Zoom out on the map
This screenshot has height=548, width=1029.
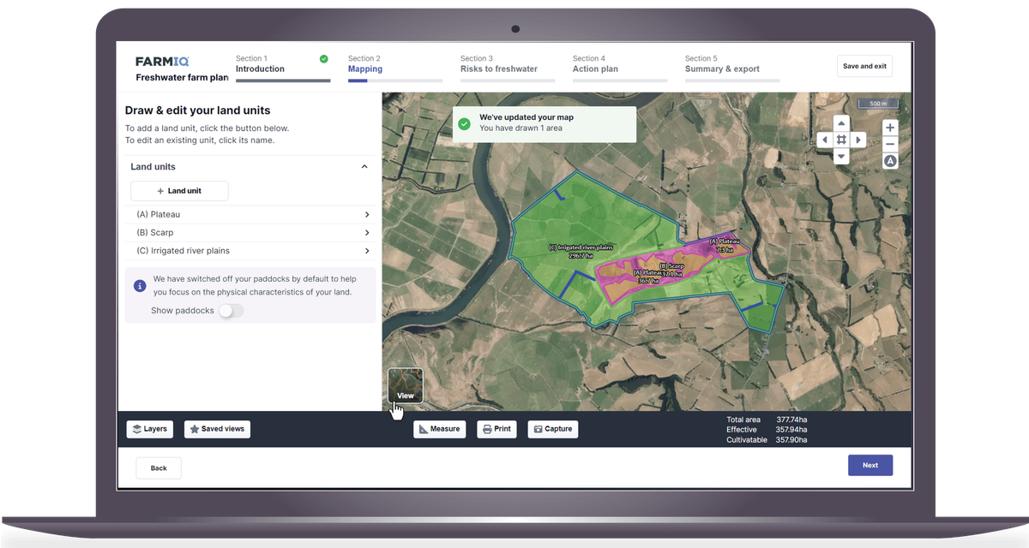pyautogui.click(x=889, y=145)
